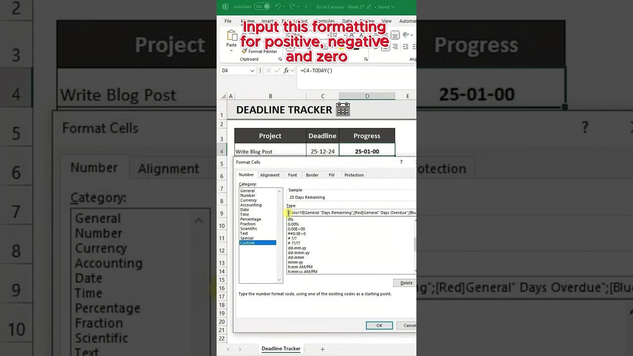Open the Name Box dropdown arrow
This screenshot has height=356, width=633.
pyautogui.click(x=252, y=71)
